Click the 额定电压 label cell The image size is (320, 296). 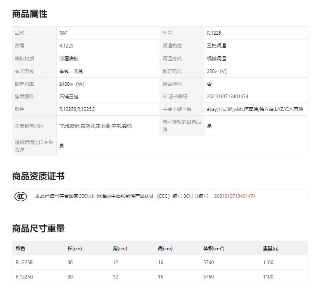click(x=182, y=71)
